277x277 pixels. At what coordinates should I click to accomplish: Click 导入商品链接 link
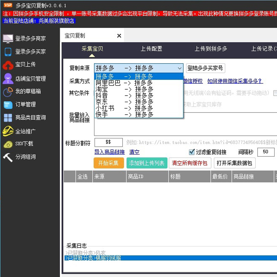coord(109,152)
